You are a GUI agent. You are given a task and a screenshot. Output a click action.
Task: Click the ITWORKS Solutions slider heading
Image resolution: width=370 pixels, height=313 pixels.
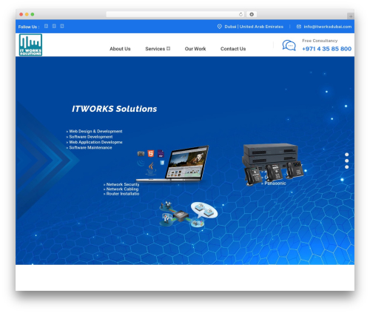coord(114,109)
